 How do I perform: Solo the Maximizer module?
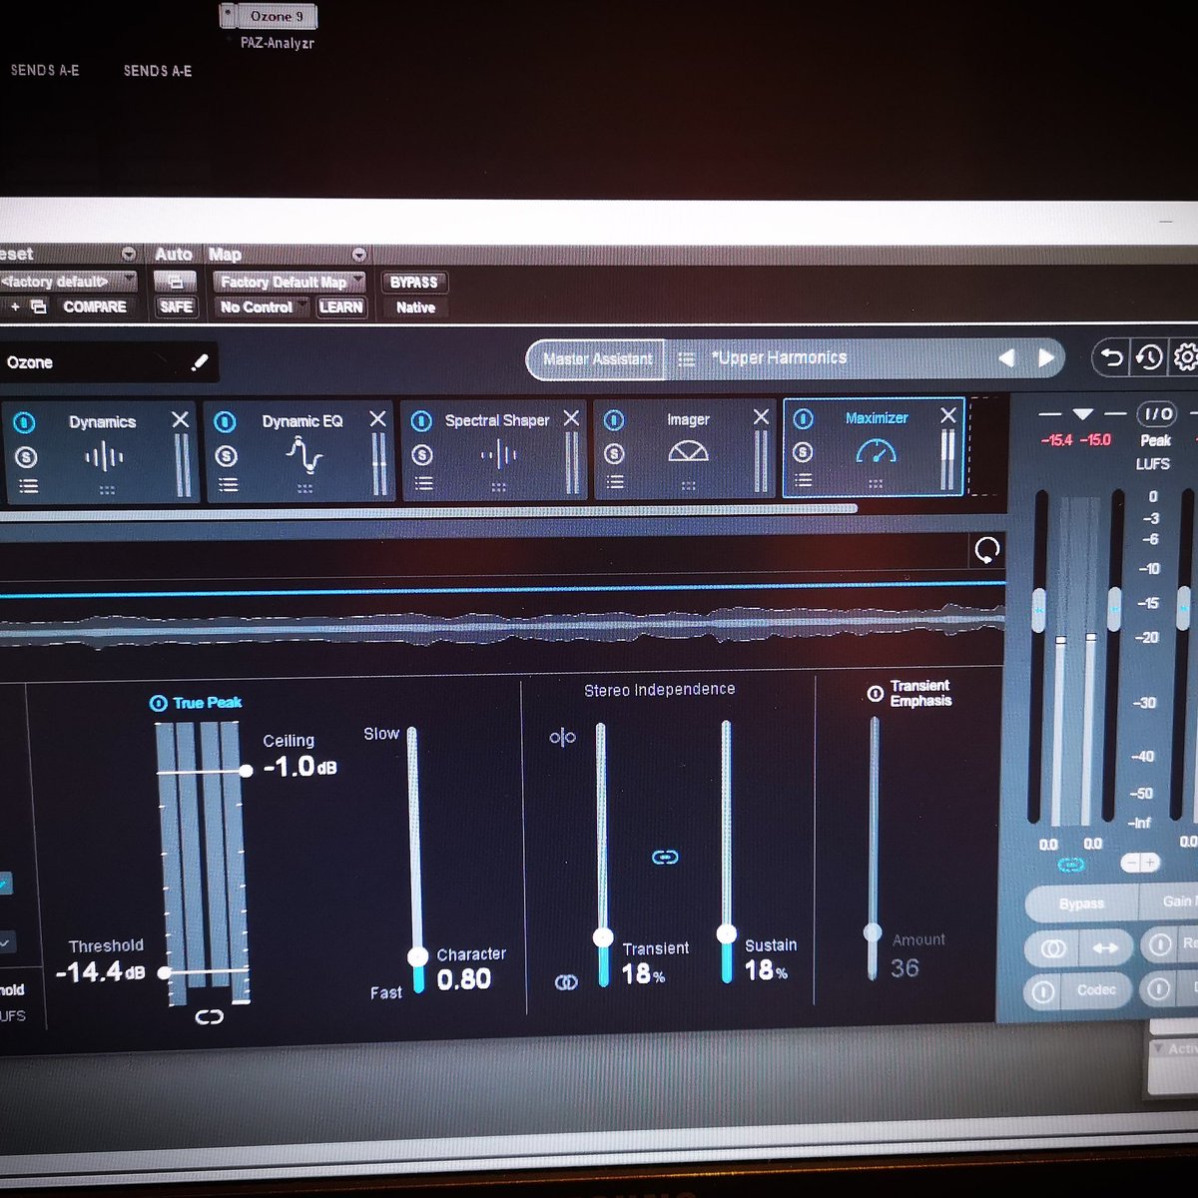point(803,452)
